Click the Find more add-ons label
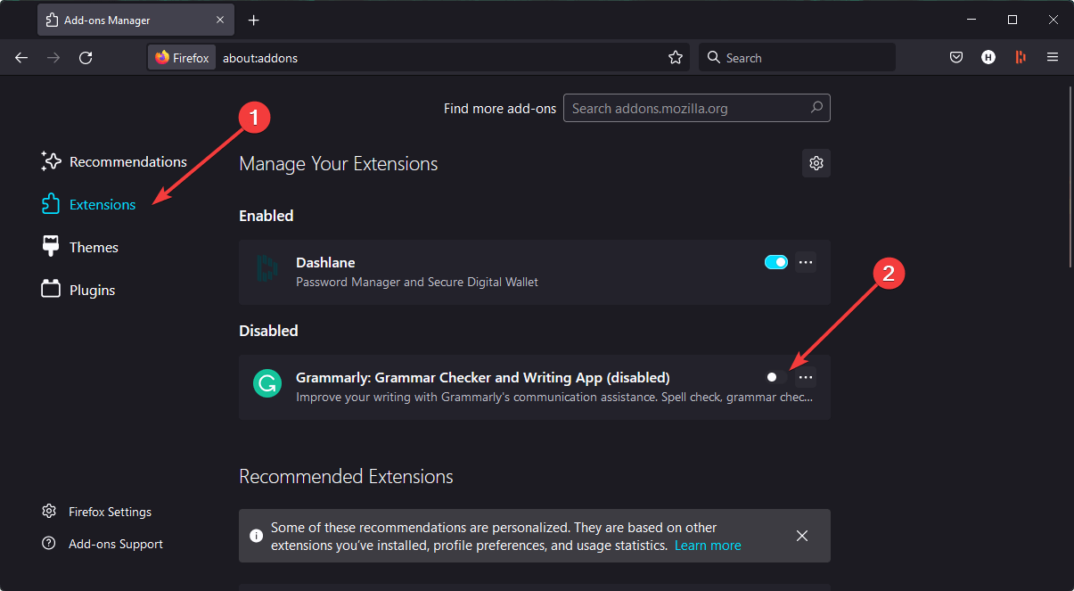The image size is (1074, 591). coord(500,109)
